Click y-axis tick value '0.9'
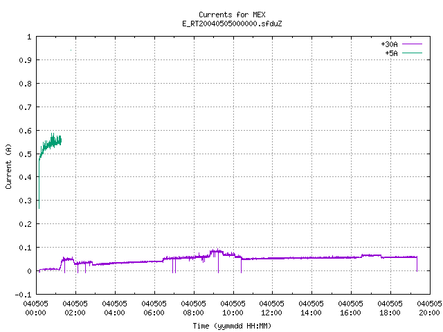The height and width of the screenshot is (332, 443). 25,60
